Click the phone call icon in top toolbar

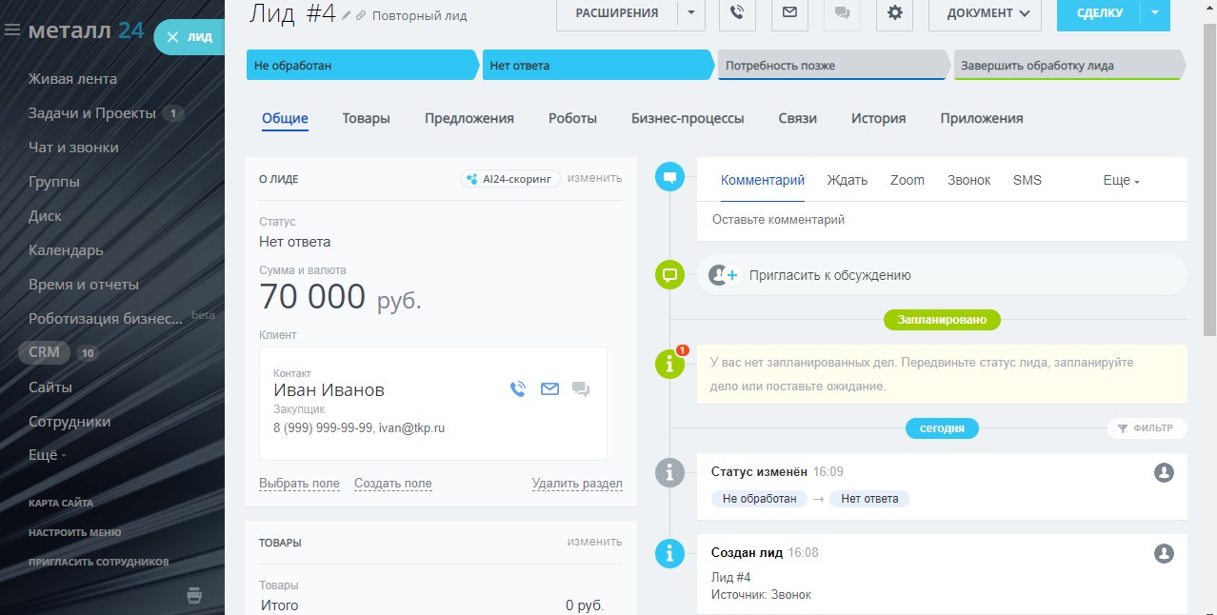(737, 13)
